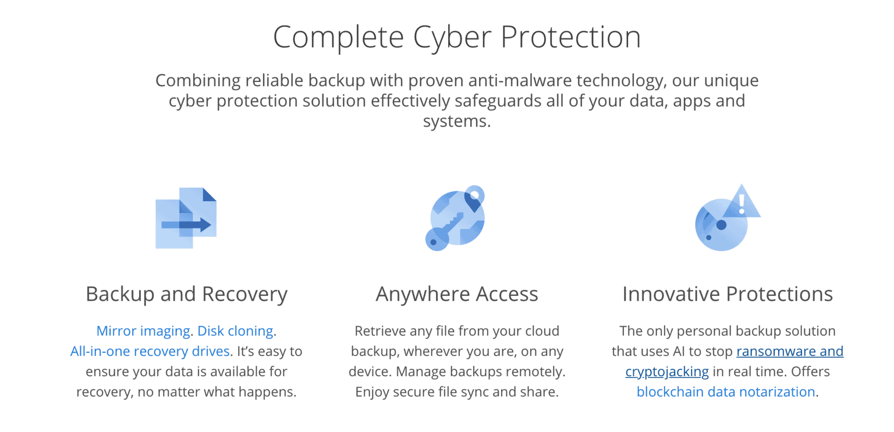894x432 pixels.
Task: Click the Anywhere Access globe icon
Action: [455, 218]
